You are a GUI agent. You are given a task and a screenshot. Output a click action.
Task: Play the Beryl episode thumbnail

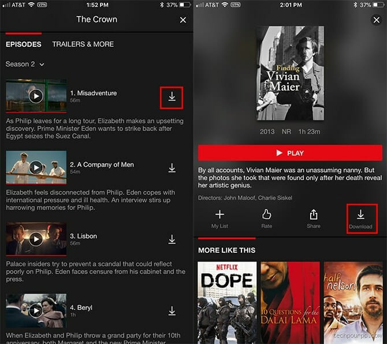pyautogui.click(x=36, y=311)
